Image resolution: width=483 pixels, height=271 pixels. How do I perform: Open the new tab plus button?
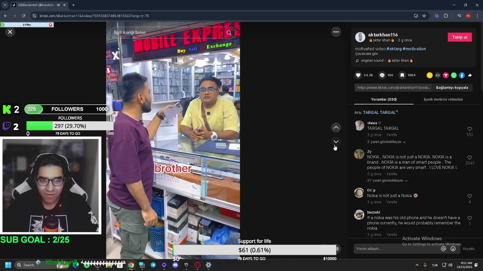click(73, 5)
